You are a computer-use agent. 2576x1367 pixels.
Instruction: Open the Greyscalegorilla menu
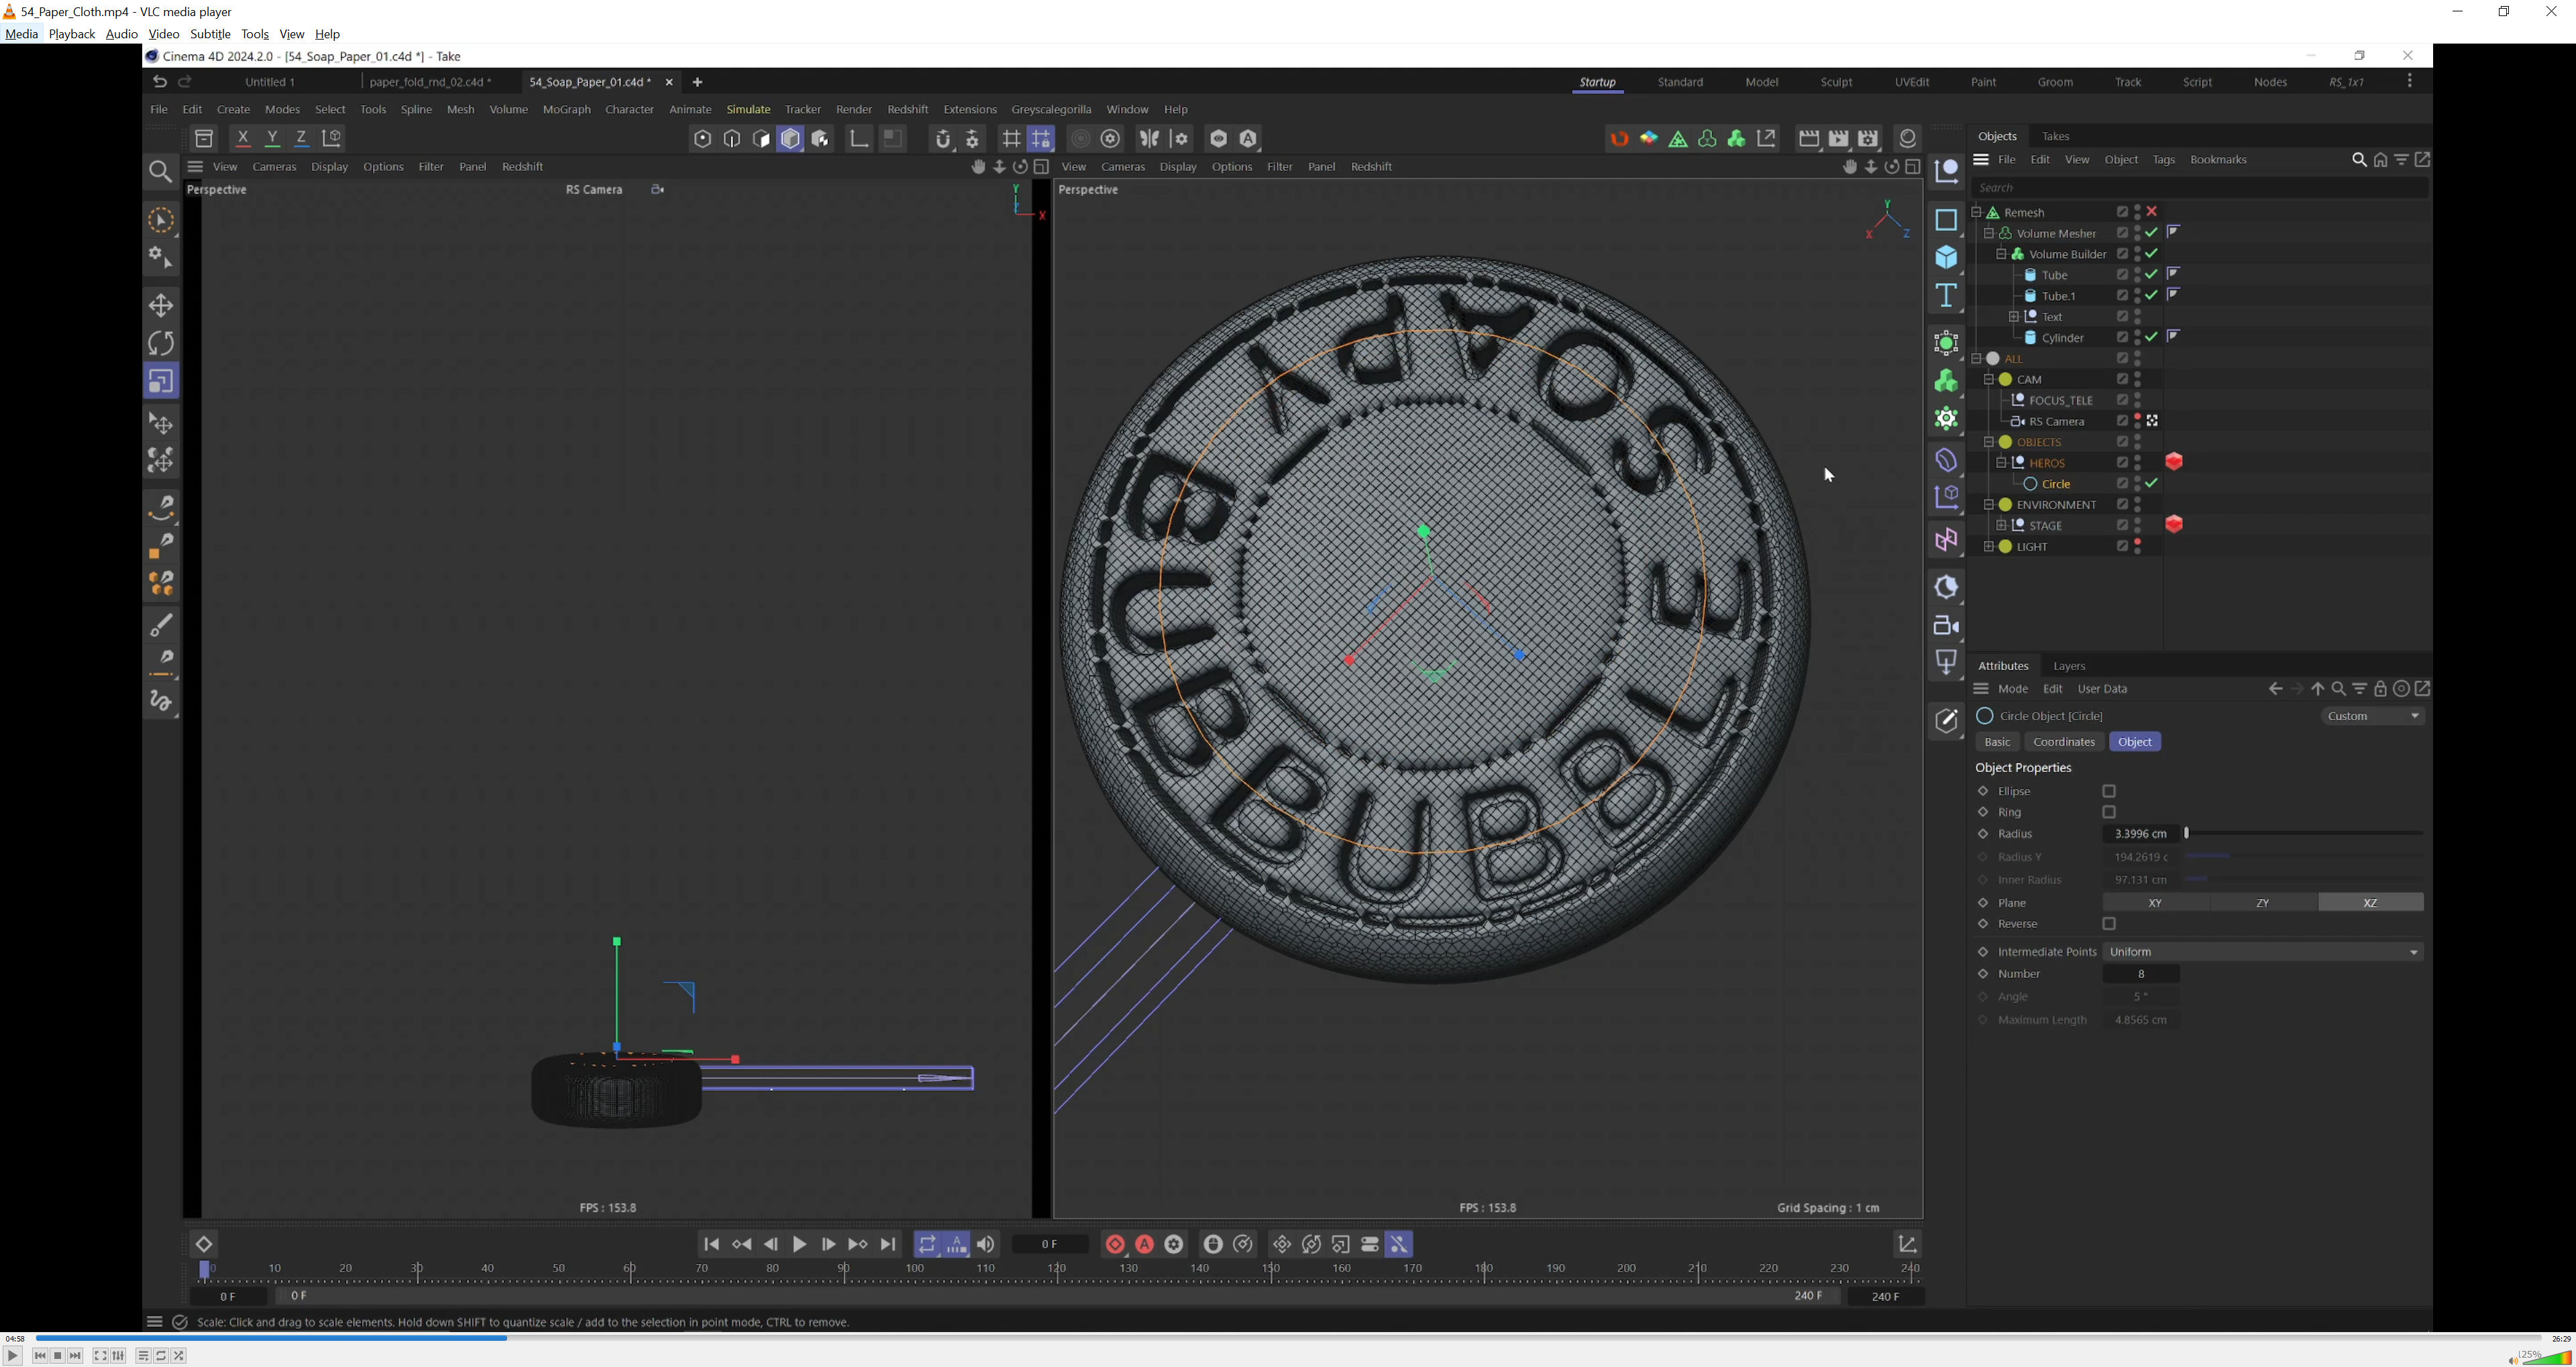(1051, 110)
